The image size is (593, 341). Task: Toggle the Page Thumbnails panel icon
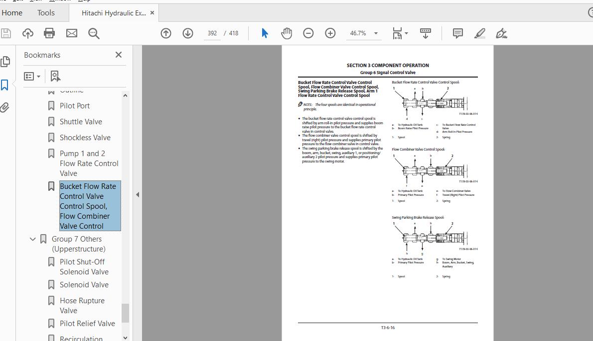(x=5, y=62)
